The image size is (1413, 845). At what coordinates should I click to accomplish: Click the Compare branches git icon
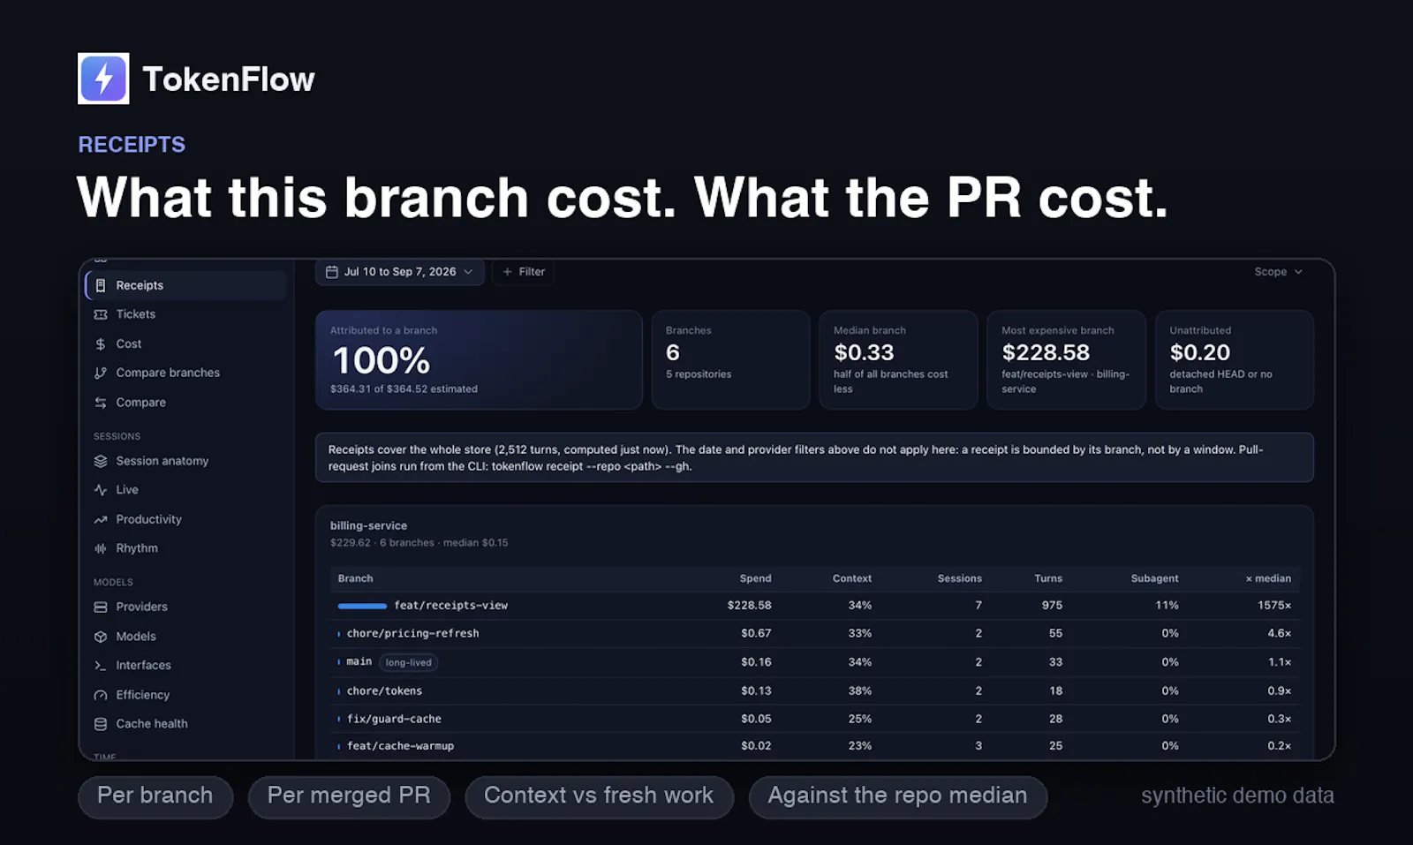pos(101,373)
